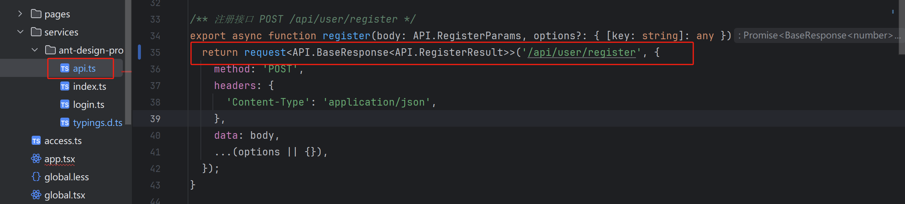Image resolution: width=905 pixels, height=204 pixels.
Task: Expand the pages folder chevron
Action: (20, 14)
